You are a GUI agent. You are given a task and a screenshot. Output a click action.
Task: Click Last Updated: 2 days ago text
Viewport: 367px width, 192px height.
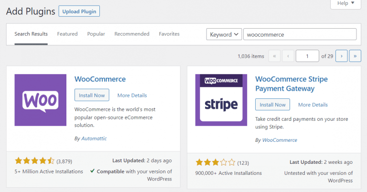click(142, 160)
